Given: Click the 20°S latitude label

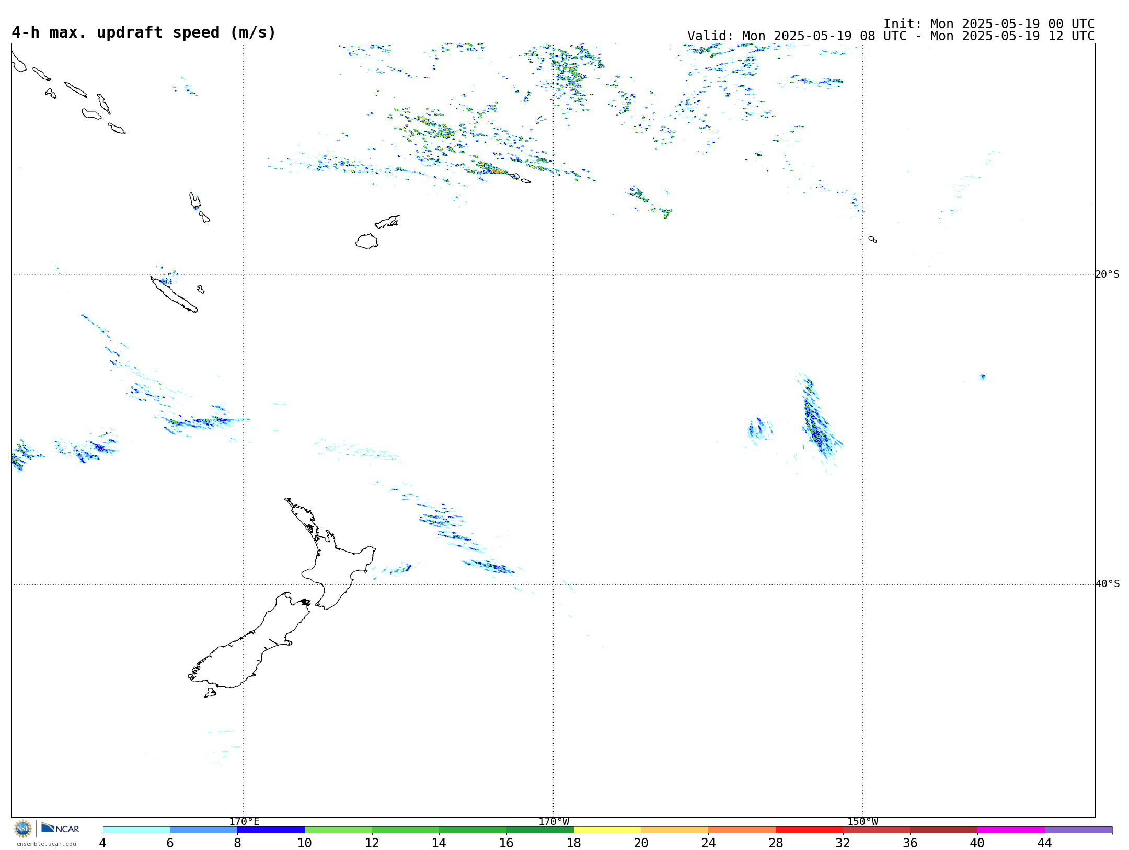Looking at the screenshot, I should 1107,274.
